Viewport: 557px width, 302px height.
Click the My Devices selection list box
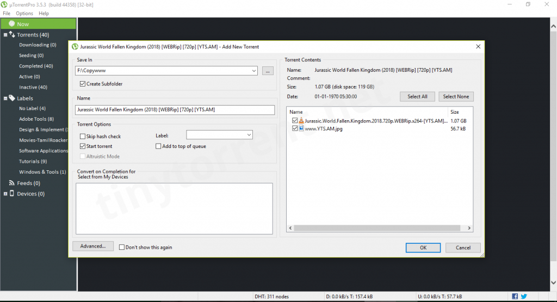coord(174,208)
